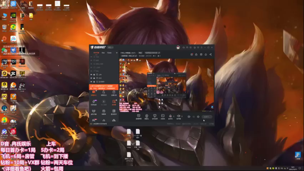Screen dimensions: 304x171
Task: Open the NetEase Cloud Music red shortcut
Action: (13, 133)
